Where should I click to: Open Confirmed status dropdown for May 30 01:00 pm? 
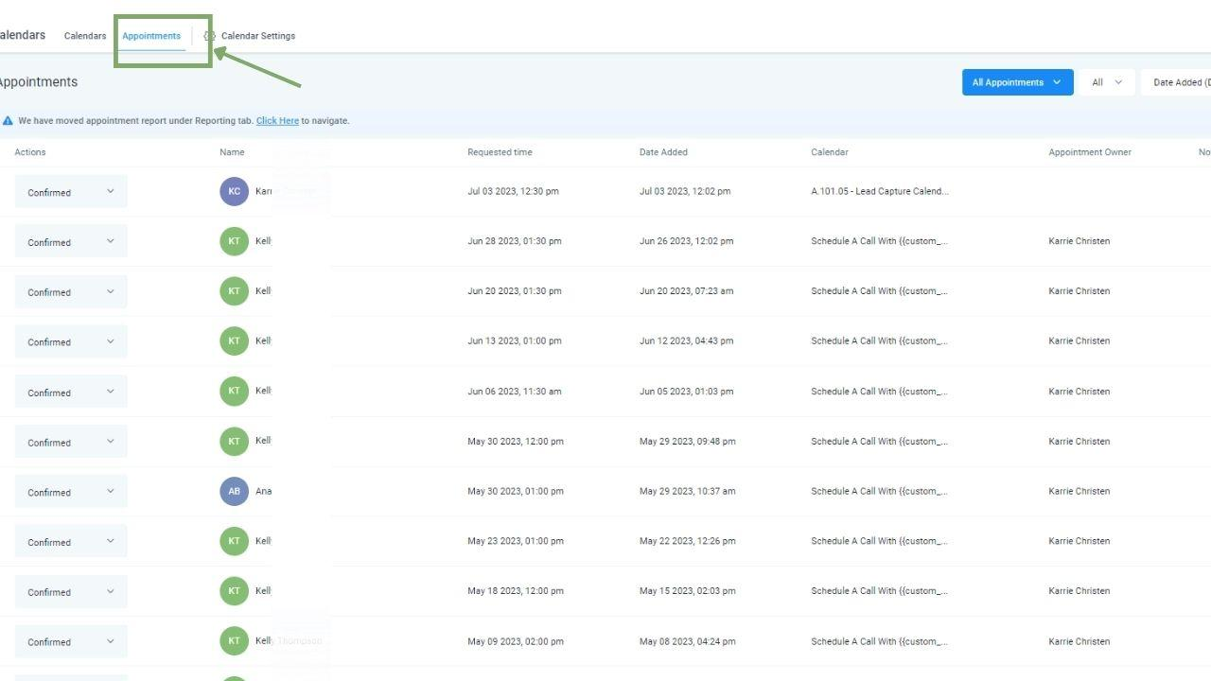click(71, 492)
